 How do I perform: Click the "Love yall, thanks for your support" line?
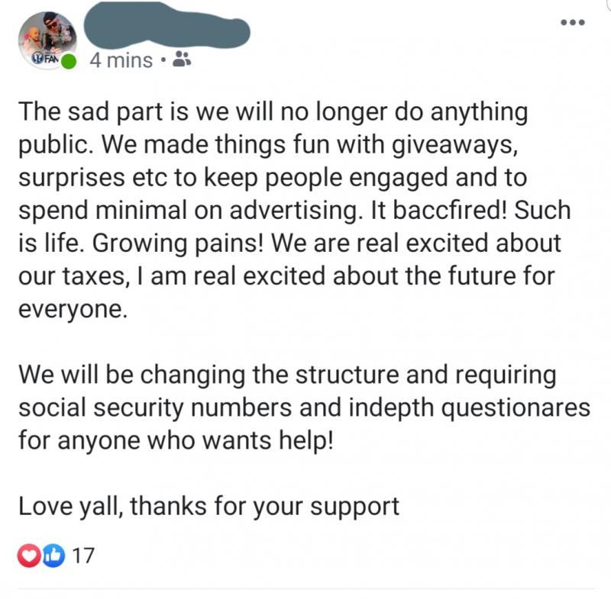209,507
